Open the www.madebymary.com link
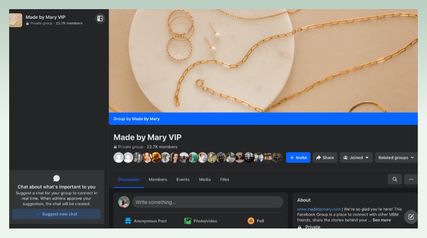Viewport: 427px width, 238px height. click(x=319, y=209)
